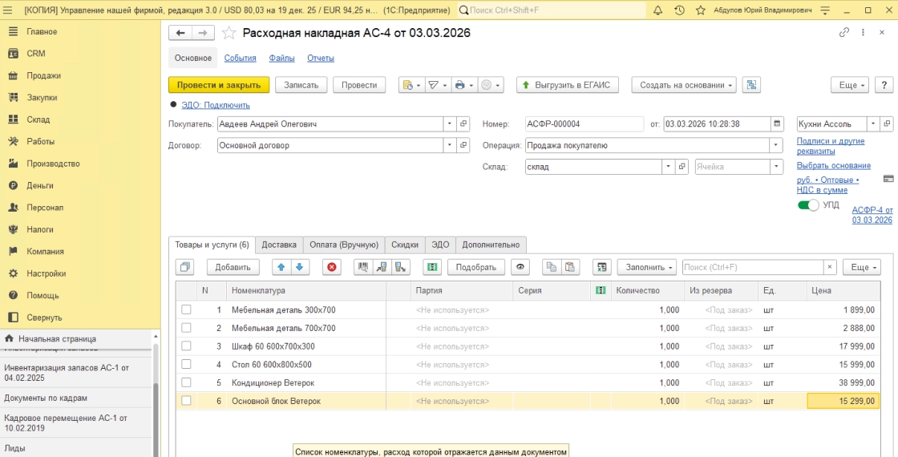The width and height of the screenshot is (898, 457).
Task: Click the barcode search icon
Action: [363, 267]
